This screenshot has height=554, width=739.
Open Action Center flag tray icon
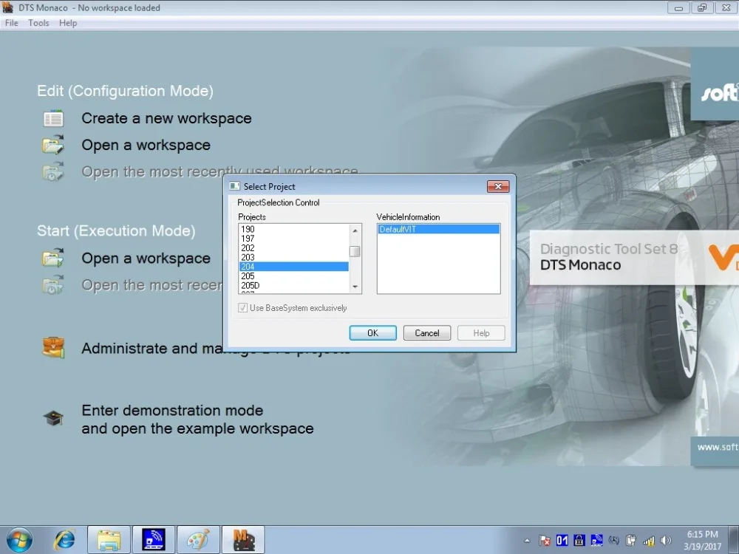pyautogui.click(x=545, y=541)
